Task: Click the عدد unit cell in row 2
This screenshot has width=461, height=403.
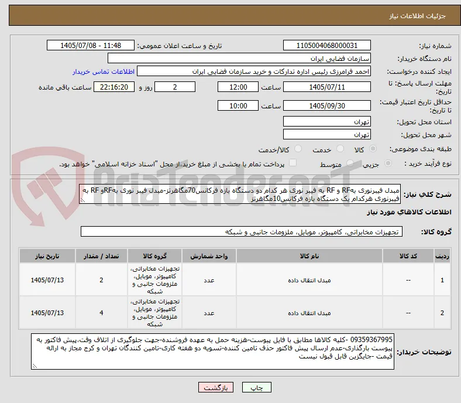Action: pos(209,313)
